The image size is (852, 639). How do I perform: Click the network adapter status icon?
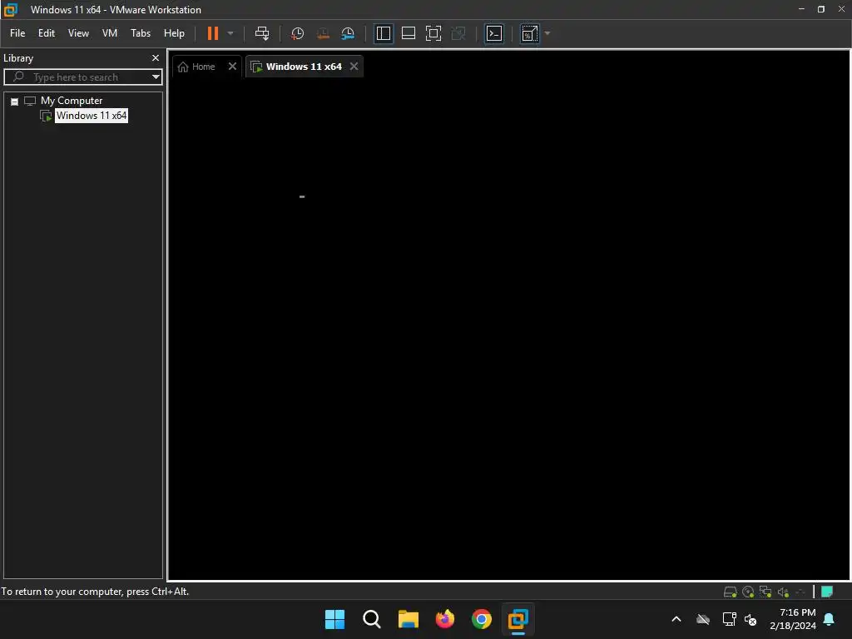[x=765, y=592]
